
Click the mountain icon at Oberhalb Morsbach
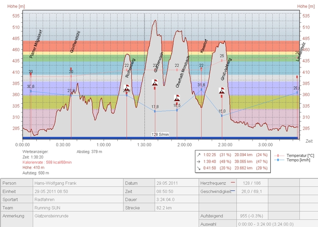pyautogui.click(x=177, y=98)
